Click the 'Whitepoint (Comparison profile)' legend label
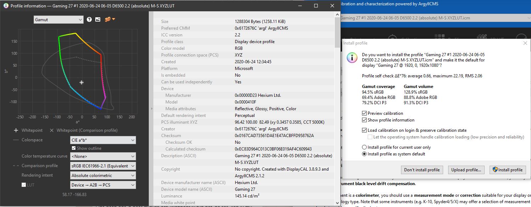Viewport: 531px width, 207px height. [x=87, y=130]
